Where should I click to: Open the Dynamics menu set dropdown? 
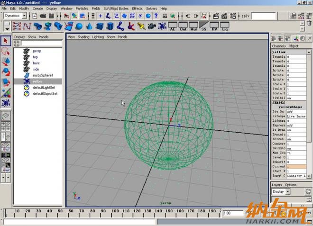[x=15, y=16]
